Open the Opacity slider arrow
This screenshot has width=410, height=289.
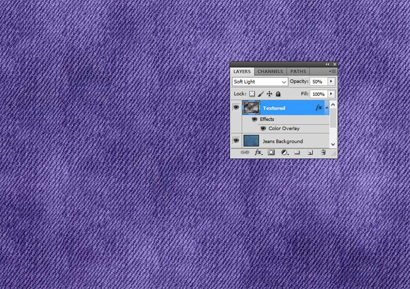point(331,81)
